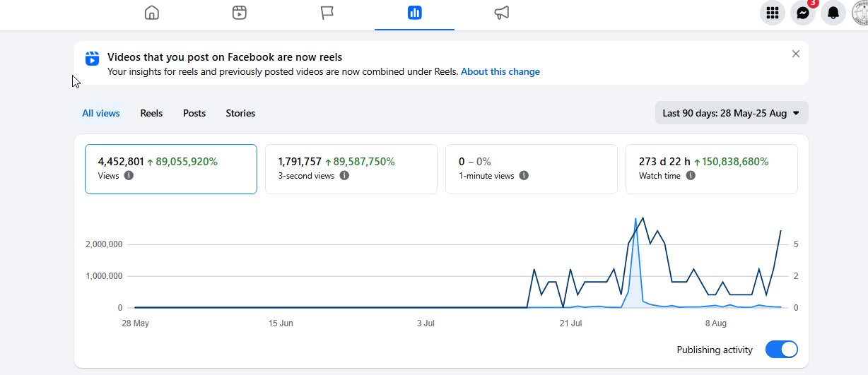Click the 8 Aug x-axis label
Image resolution: width=868 pixels, height=375 pixels.
click(x=716, y=323)
